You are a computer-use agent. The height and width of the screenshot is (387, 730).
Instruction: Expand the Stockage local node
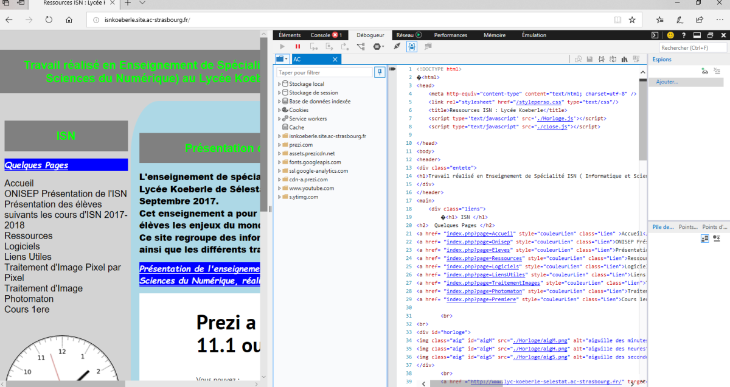click(x=279, y=84)
